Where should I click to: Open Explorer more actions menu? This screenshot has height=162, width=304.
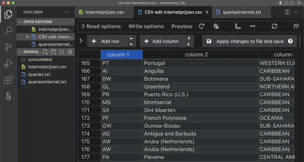tap(67, 12)
